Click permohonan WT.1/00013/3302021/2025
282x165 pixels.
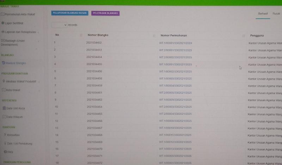coord(175,149)
